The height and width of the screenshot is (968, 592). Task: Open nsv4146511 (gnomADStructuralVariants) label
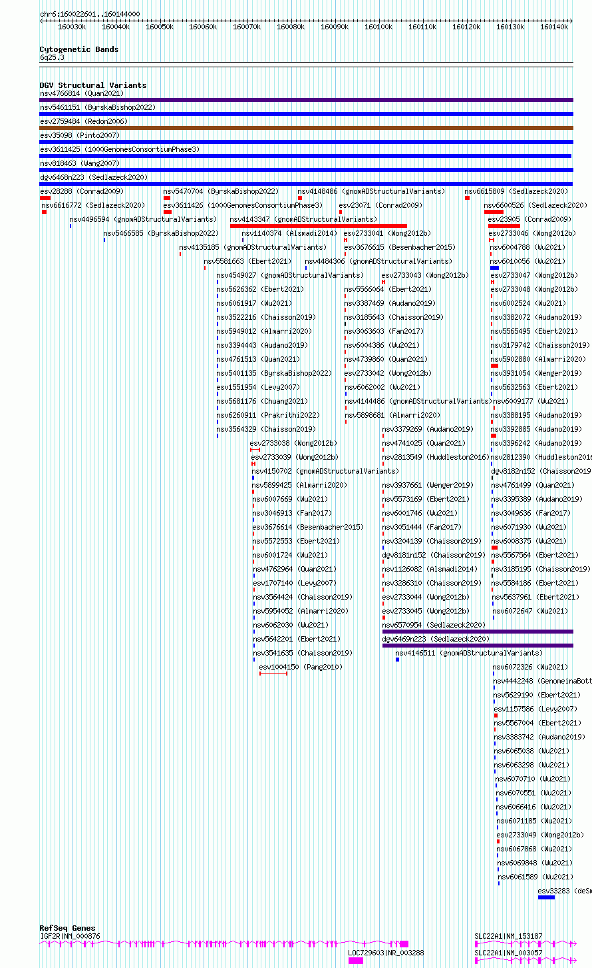[x=469, y=653]
